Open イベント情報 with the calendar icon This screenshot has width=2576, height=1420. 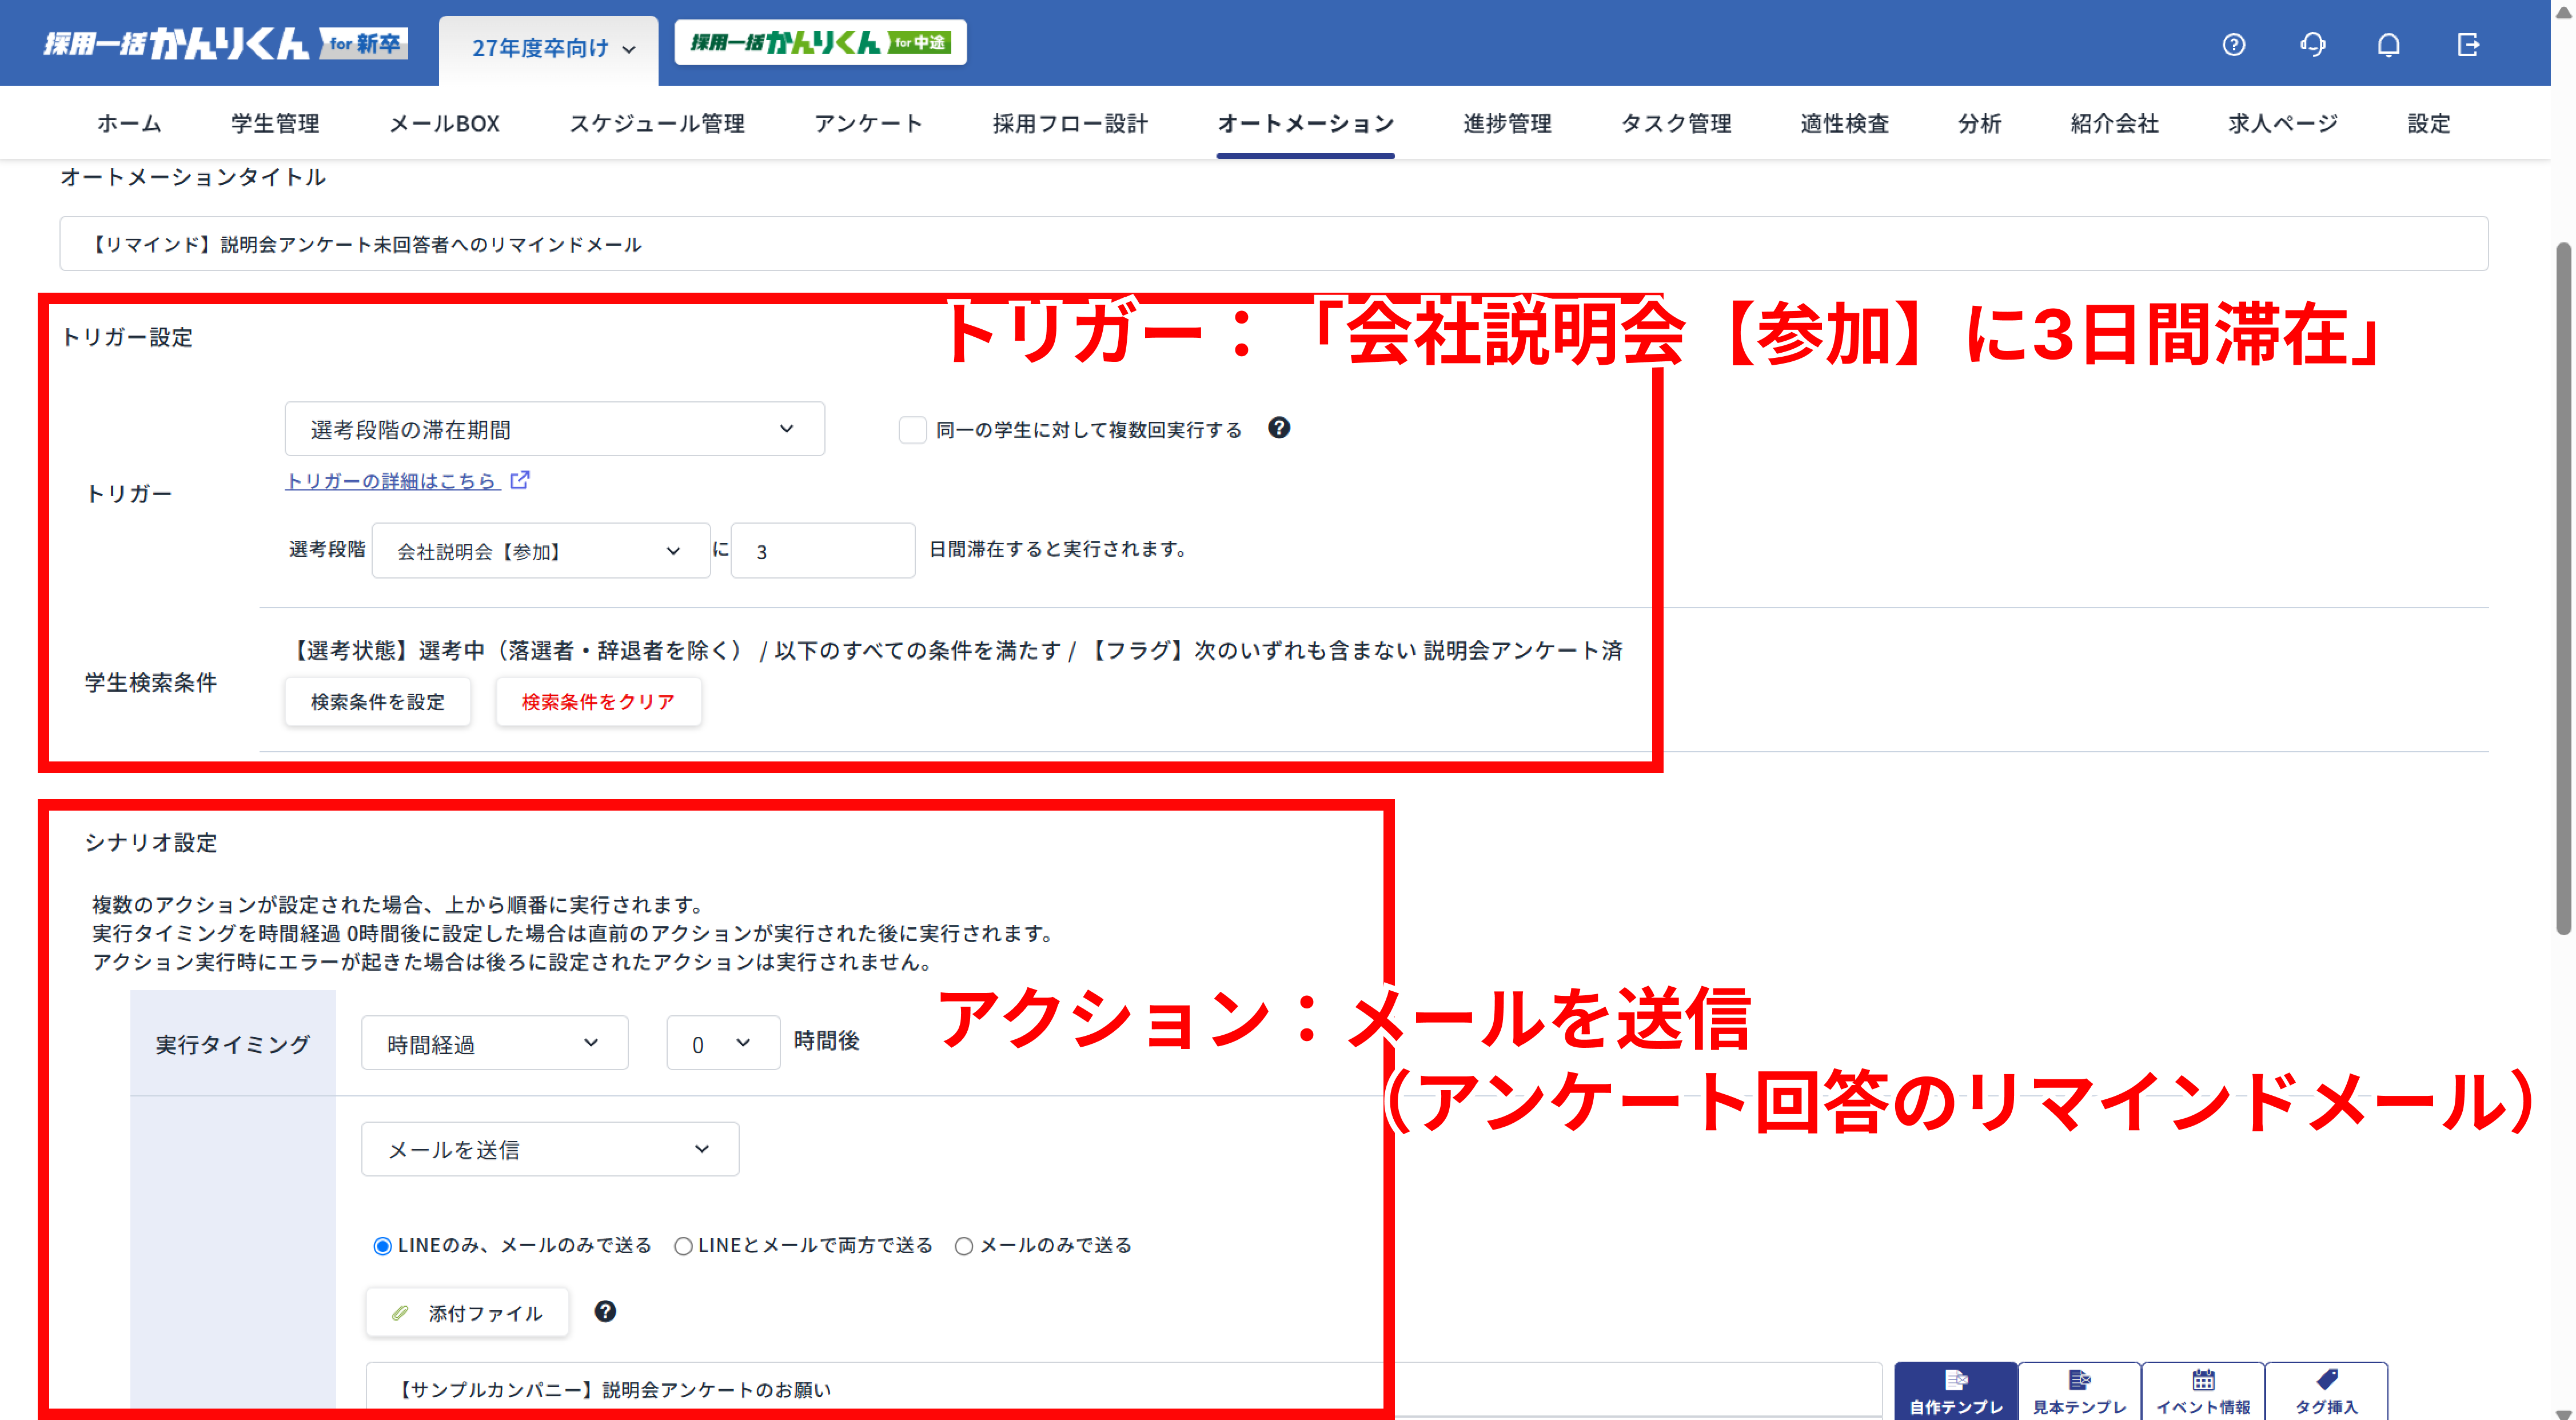2203,1388
